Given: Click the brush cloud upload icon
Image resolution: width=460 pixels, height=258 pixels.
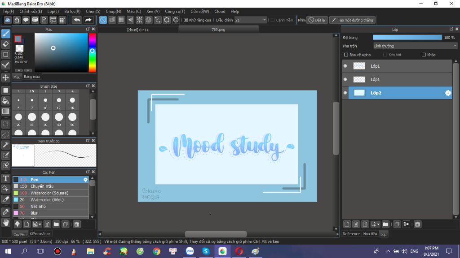Looking at the screenshot, I should (18, 224).
